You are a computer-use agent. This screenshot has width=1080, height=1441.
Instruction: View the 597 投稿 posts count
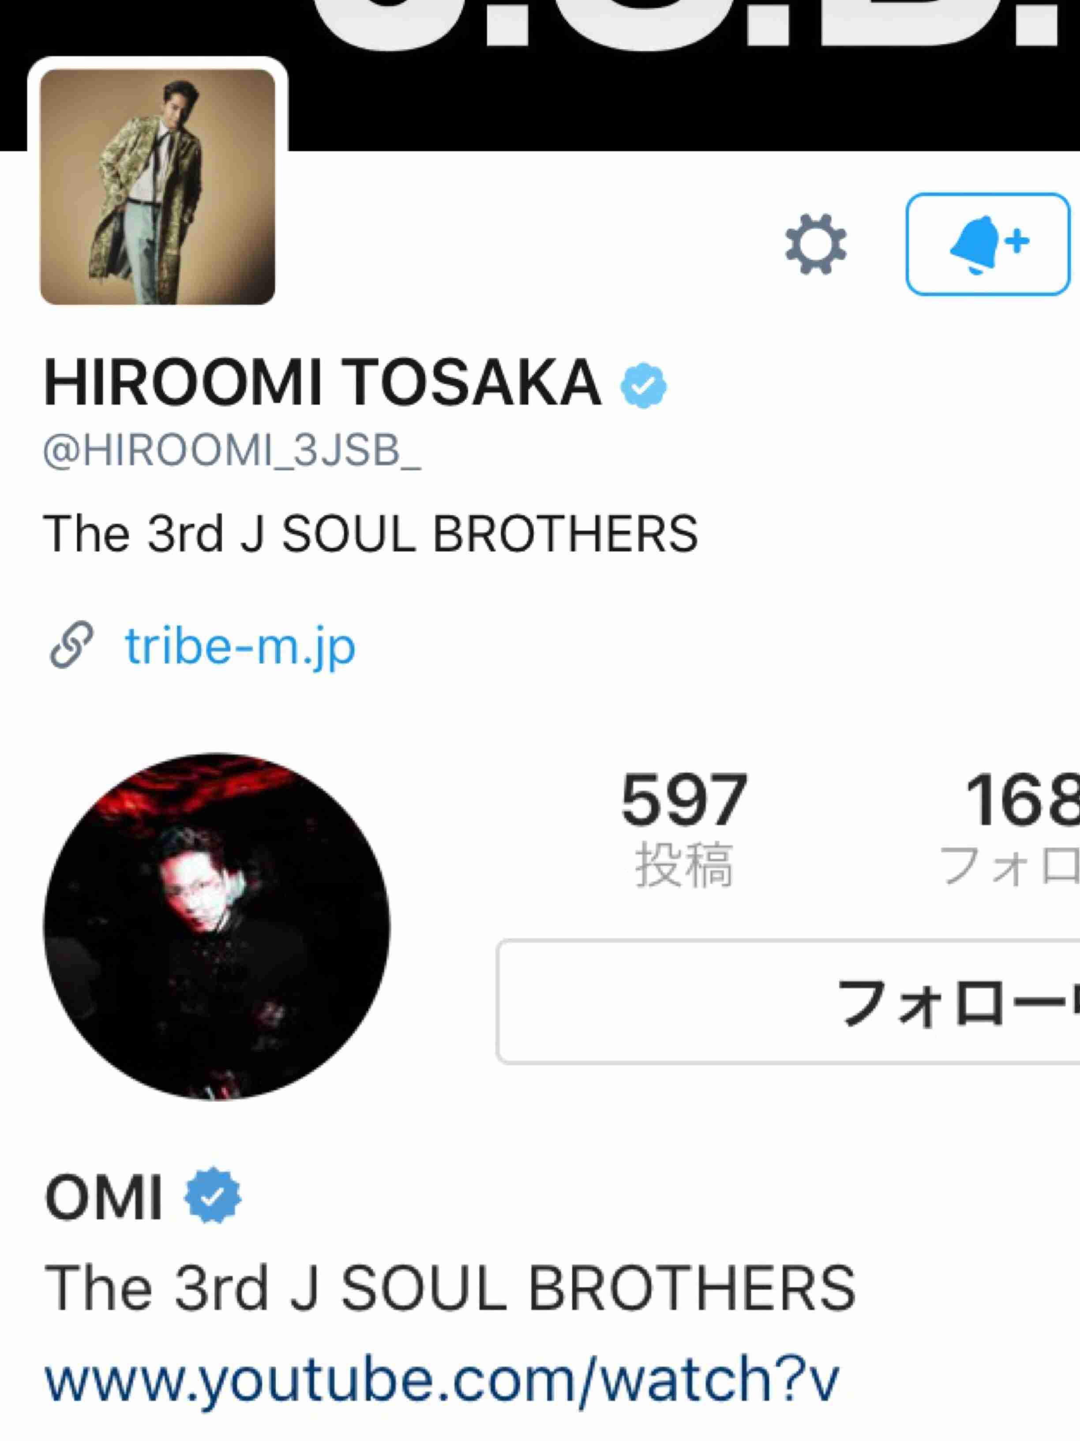pos(683,829)
